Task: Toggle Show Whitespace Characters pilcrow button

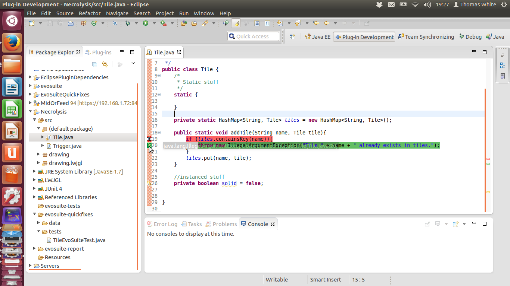Action: click(267, 23)
